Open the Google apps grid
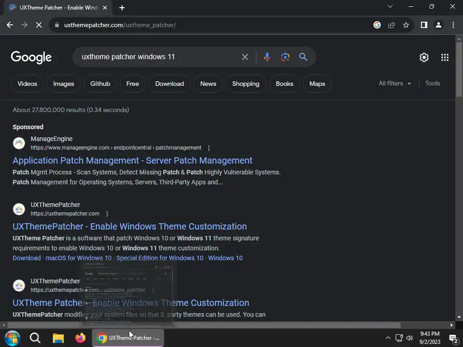This screenshot has height=347, width=463. (445, 57)
